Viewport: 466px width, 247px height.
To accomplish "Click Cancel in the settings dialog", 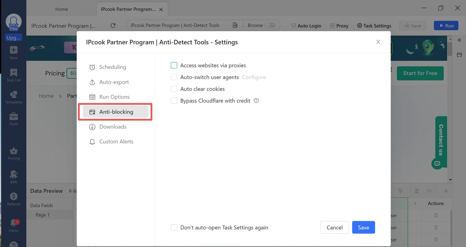I will click(x=334, y=227).
